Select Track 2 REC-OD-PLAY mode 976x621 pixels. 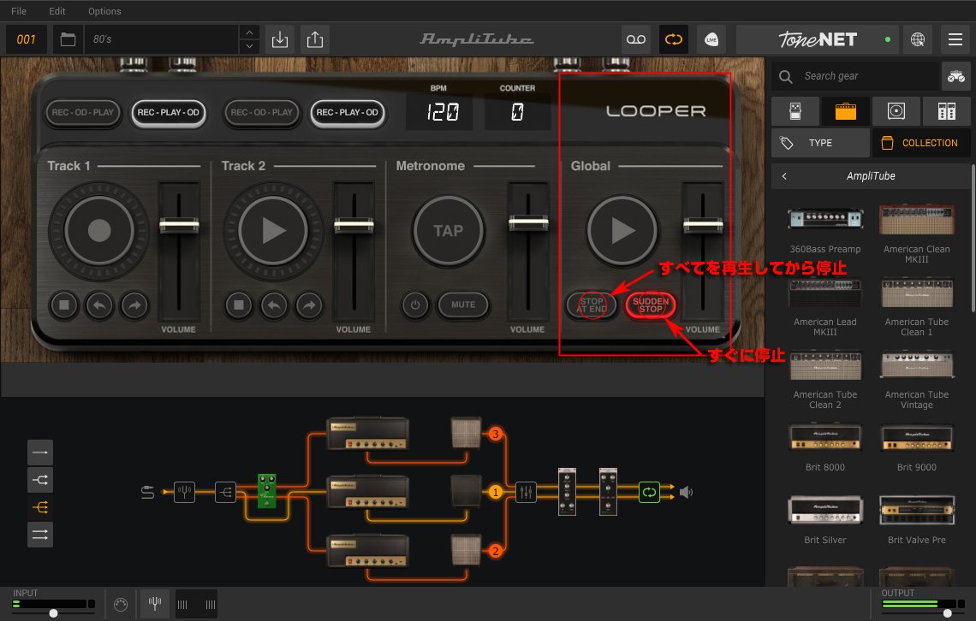point(261,113)
